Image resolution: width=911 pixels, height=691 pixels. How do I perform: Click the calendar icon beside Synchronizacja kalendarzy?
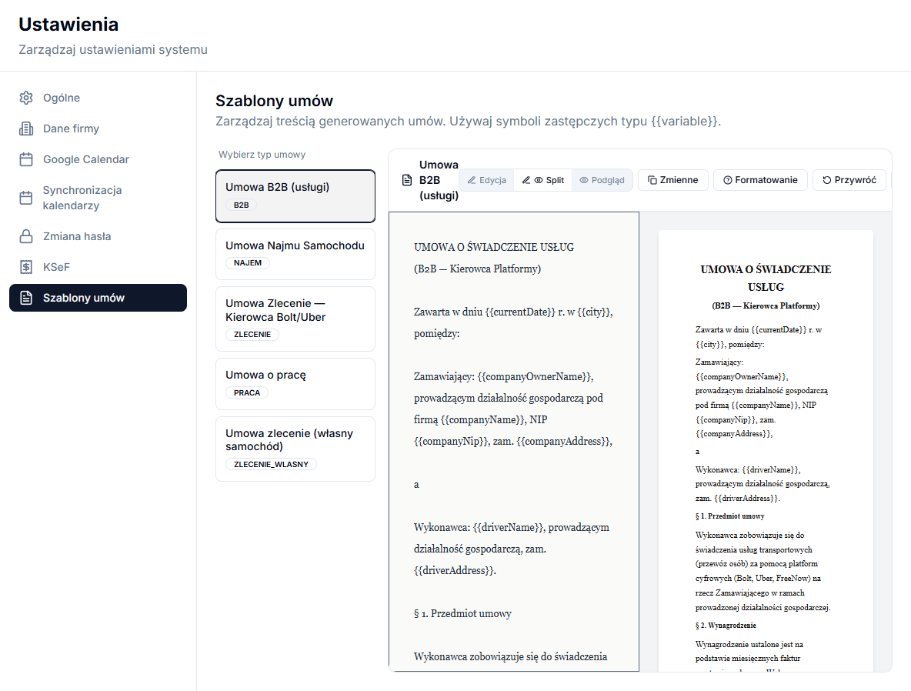tap(26, 198)
